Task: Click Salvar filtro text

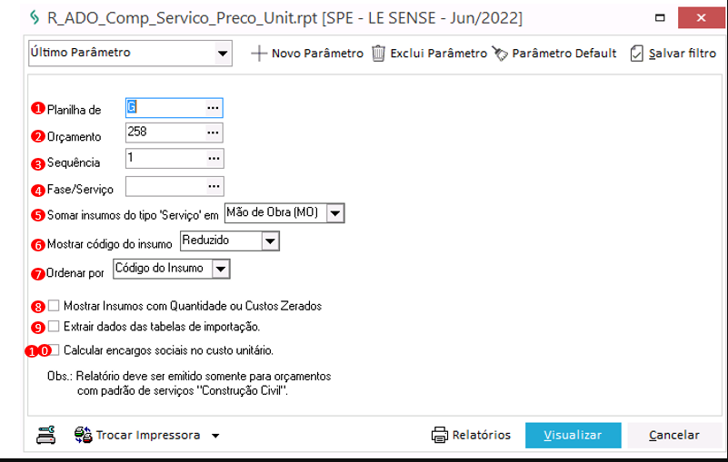Action: pyautogui.click(x=682, y=54)
